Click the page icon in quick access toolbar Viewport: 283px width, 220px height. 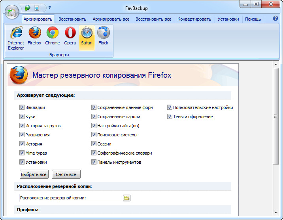(37, 8)
